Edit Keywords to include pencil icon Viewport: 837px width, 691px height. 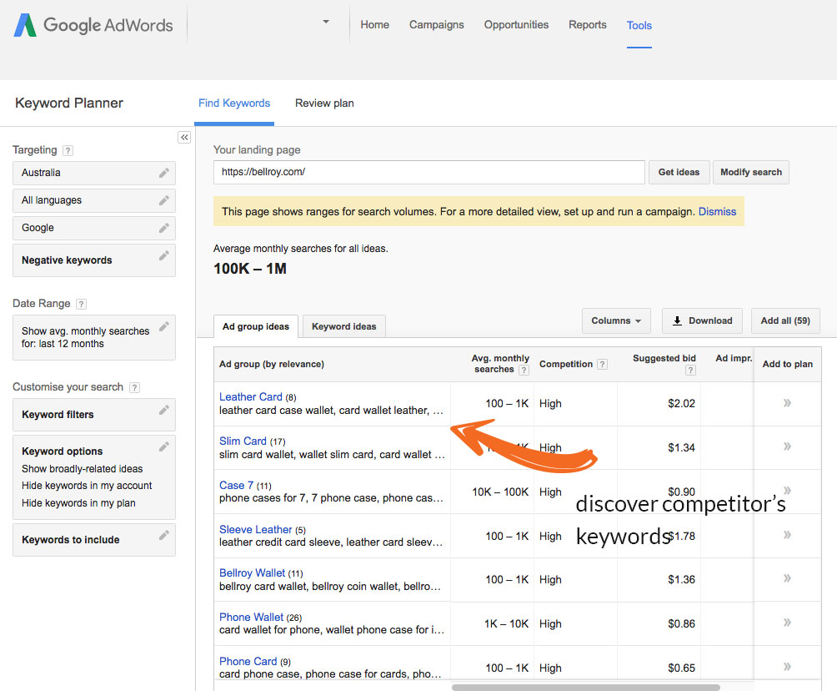[x=164, y=535]
